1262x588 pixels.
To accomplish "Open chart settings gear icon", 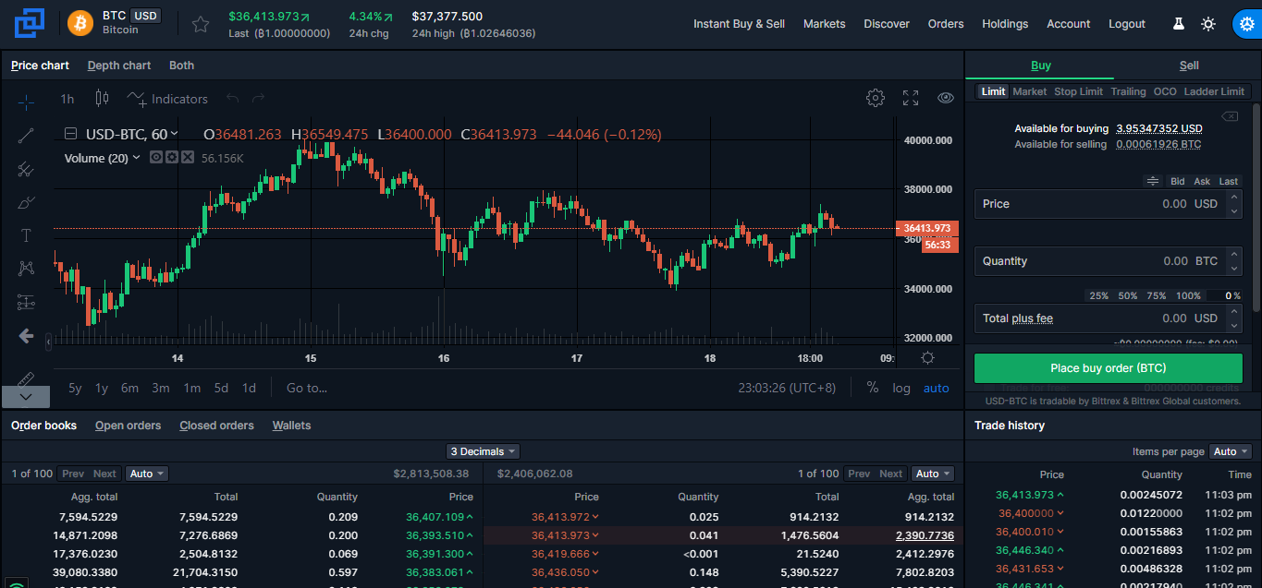I will click(x=875, y=99).
